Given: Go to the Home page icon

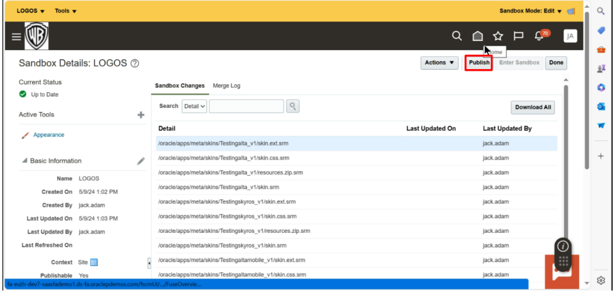Looking at the screenshot, I should coord(477,35).
